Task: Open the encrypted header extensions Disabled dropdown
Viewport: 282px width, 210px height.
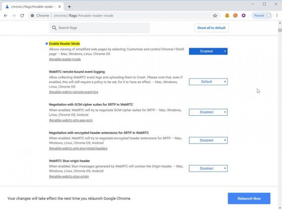Action: 208,140
